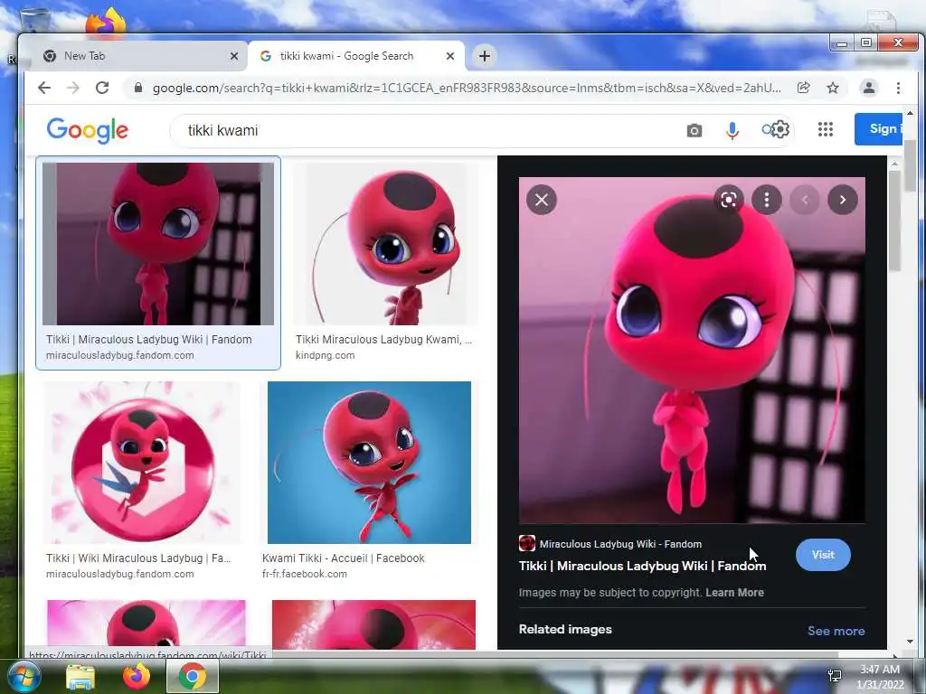The image size is (926, 694).
Task: Close the image preview panel
Action: click(x=542, y=200)
